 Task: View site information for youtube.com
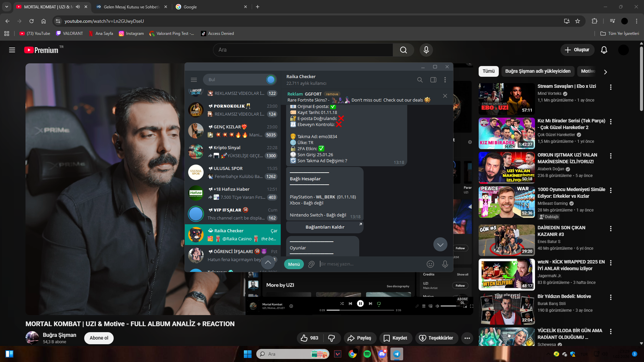[x=58, y=21]
